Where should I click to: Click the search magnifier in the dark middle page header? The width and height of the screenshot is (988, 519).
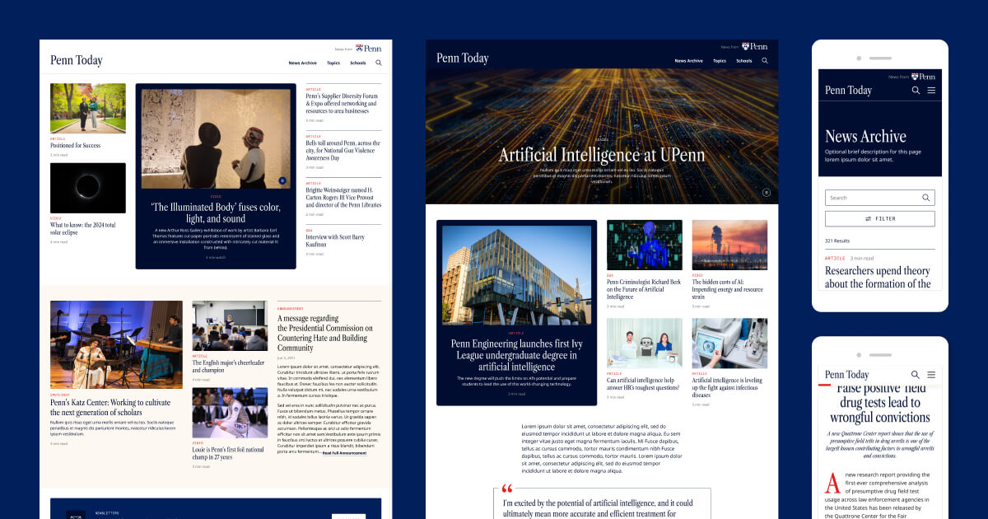coord(765,60)
